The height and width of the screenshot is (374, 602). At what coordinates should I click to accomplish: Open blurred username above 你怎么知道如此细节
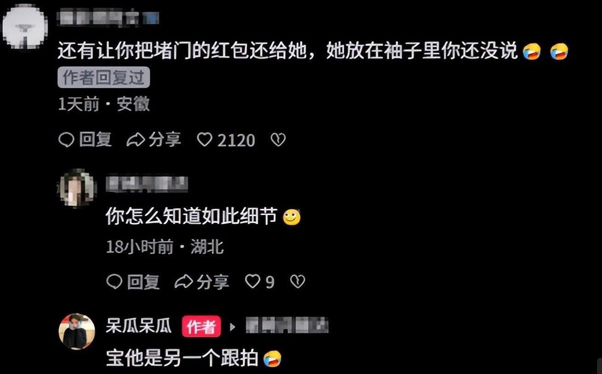click(x=147, y=183)
